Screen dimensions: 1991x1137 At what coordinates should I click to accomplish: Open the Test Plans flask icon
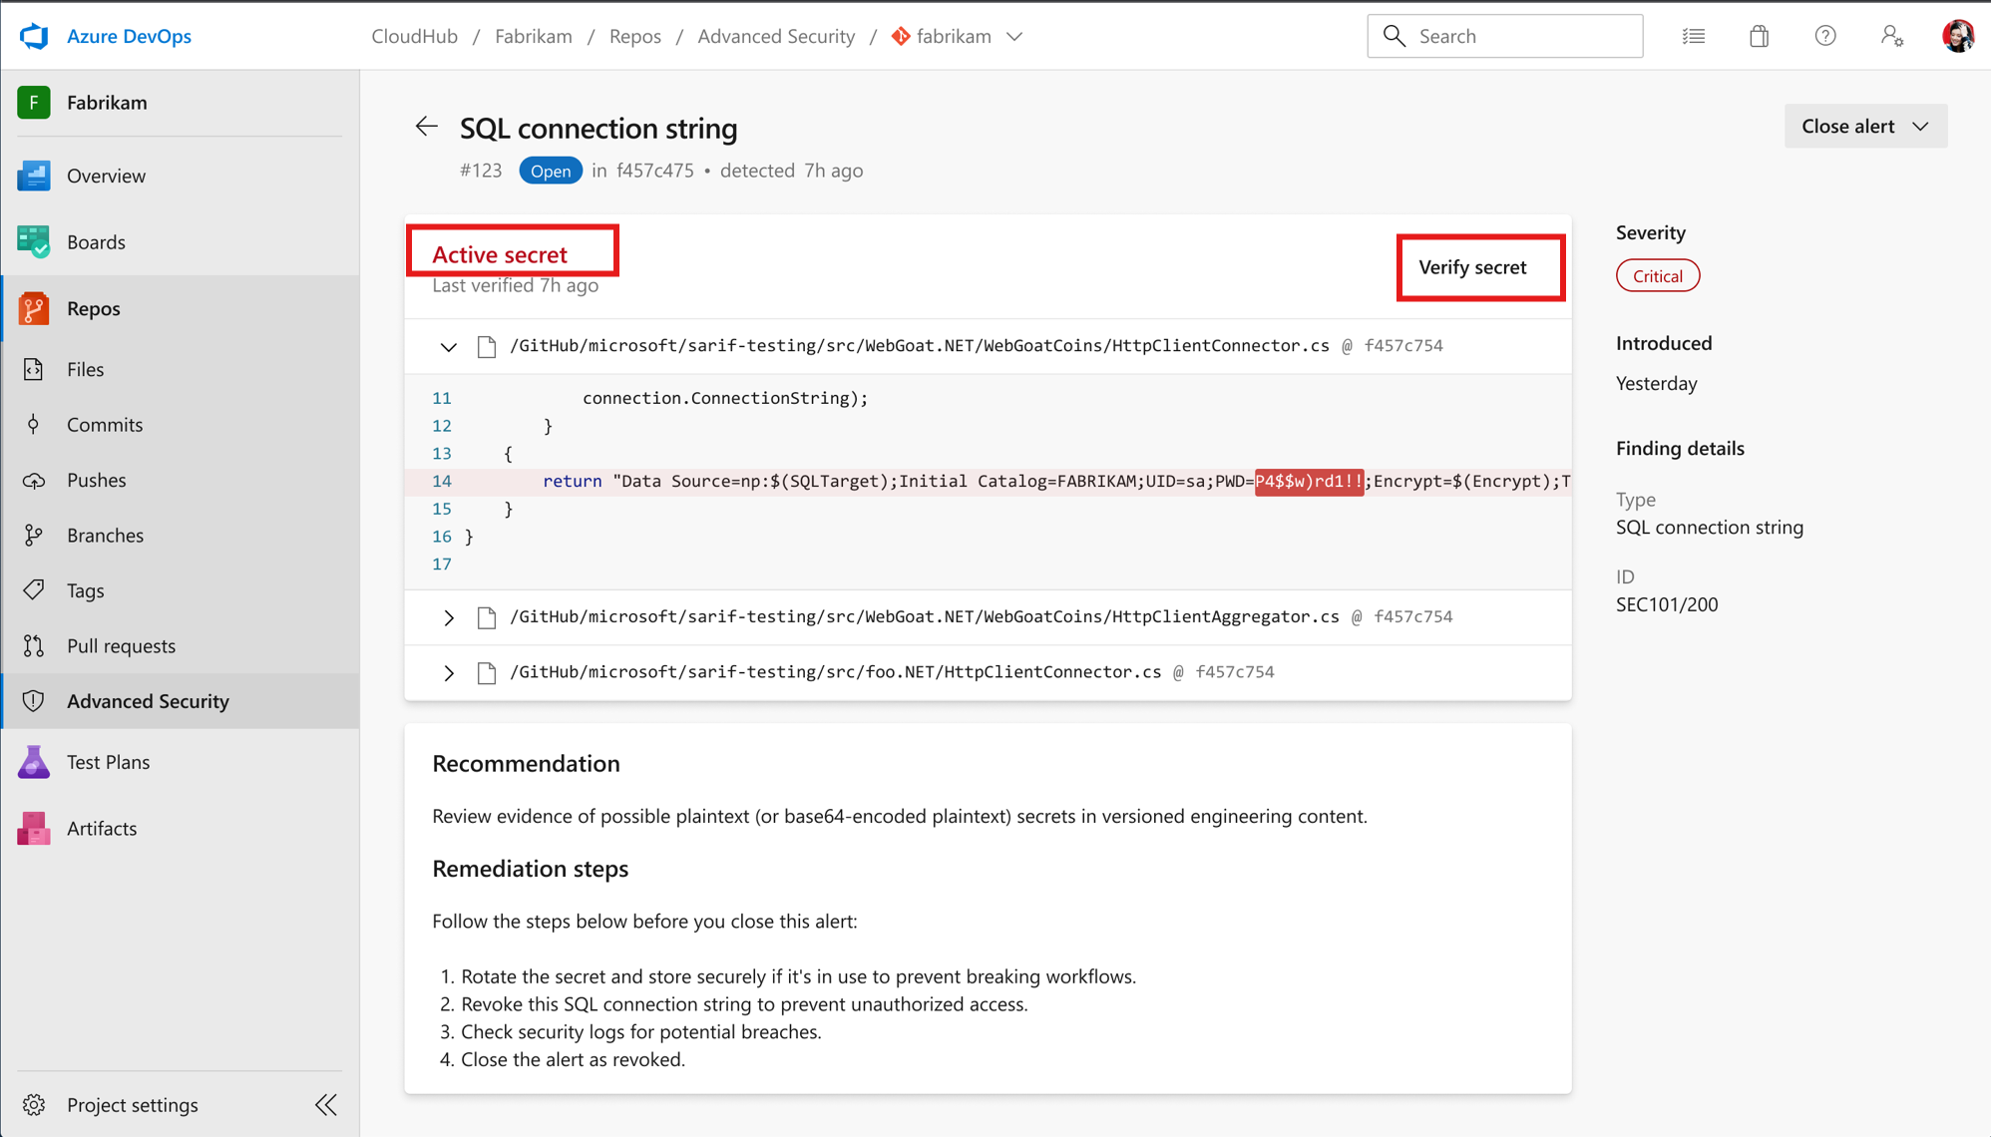coord(34,762)
